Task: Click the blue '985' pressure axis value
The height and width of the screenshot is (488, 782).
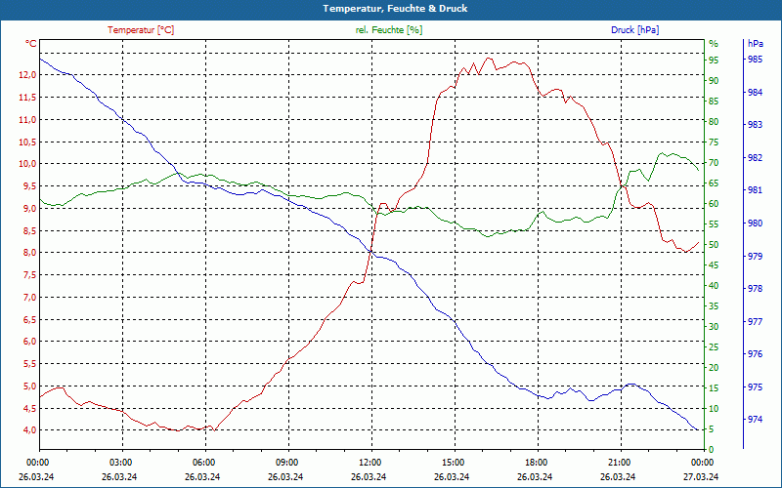Action: click(x=755, y=60)
